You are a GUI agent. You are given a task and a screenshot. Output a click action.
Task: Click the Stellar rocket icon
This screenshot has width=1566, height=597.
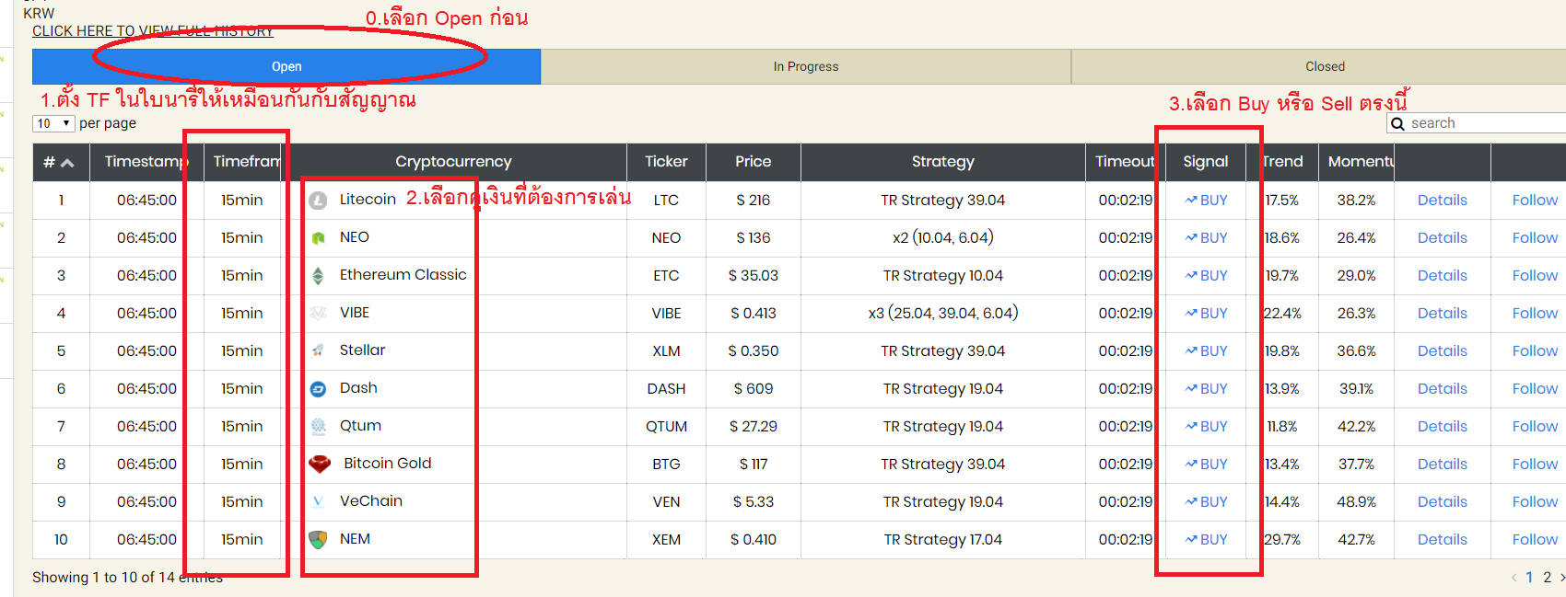[318, 351]
